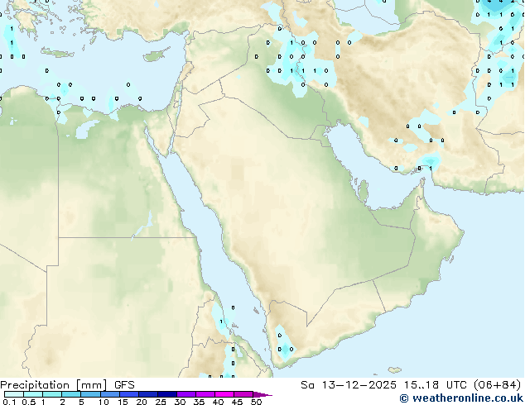Image resolution: width=525 pixels, height=405 pixels.
Task: Click the 15 to 20 mm legend swatch
Action: point(128,394)
